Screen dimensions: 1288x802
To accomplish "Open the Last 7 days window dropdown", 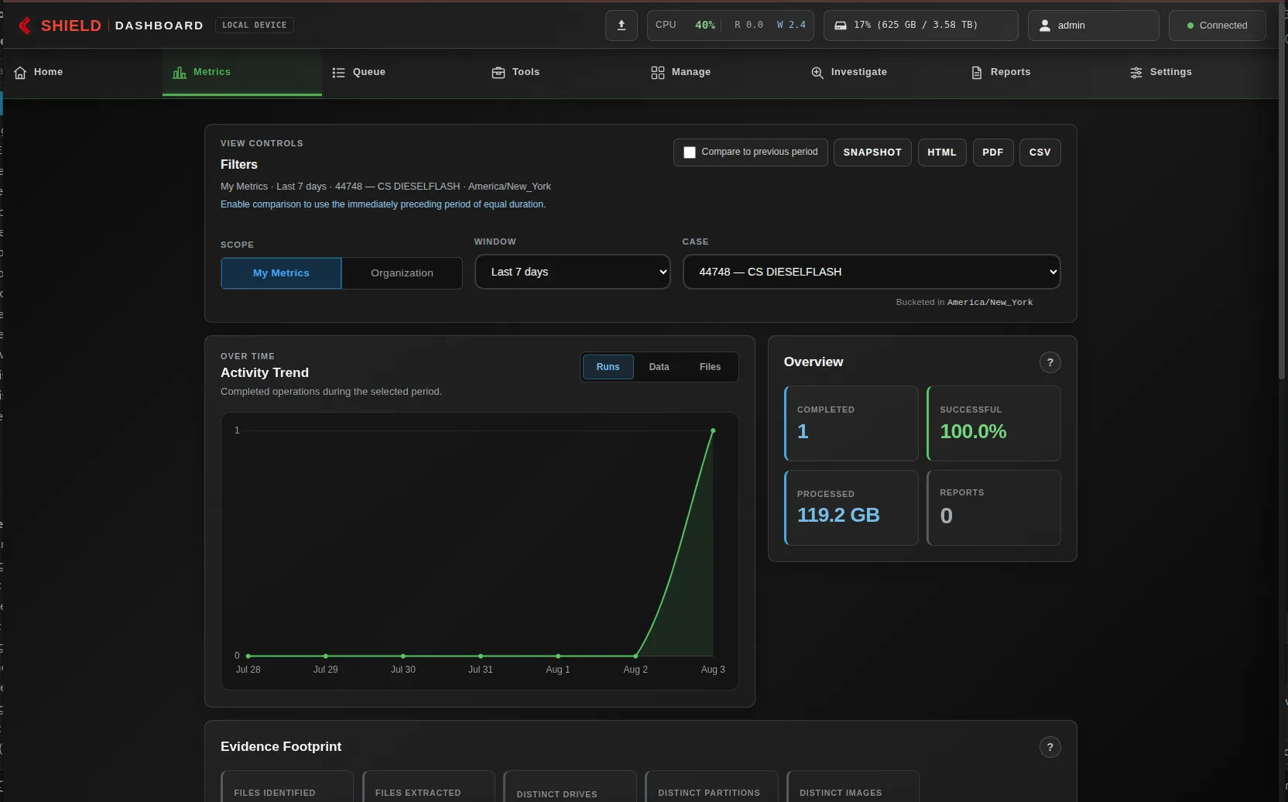I will 573,272.
